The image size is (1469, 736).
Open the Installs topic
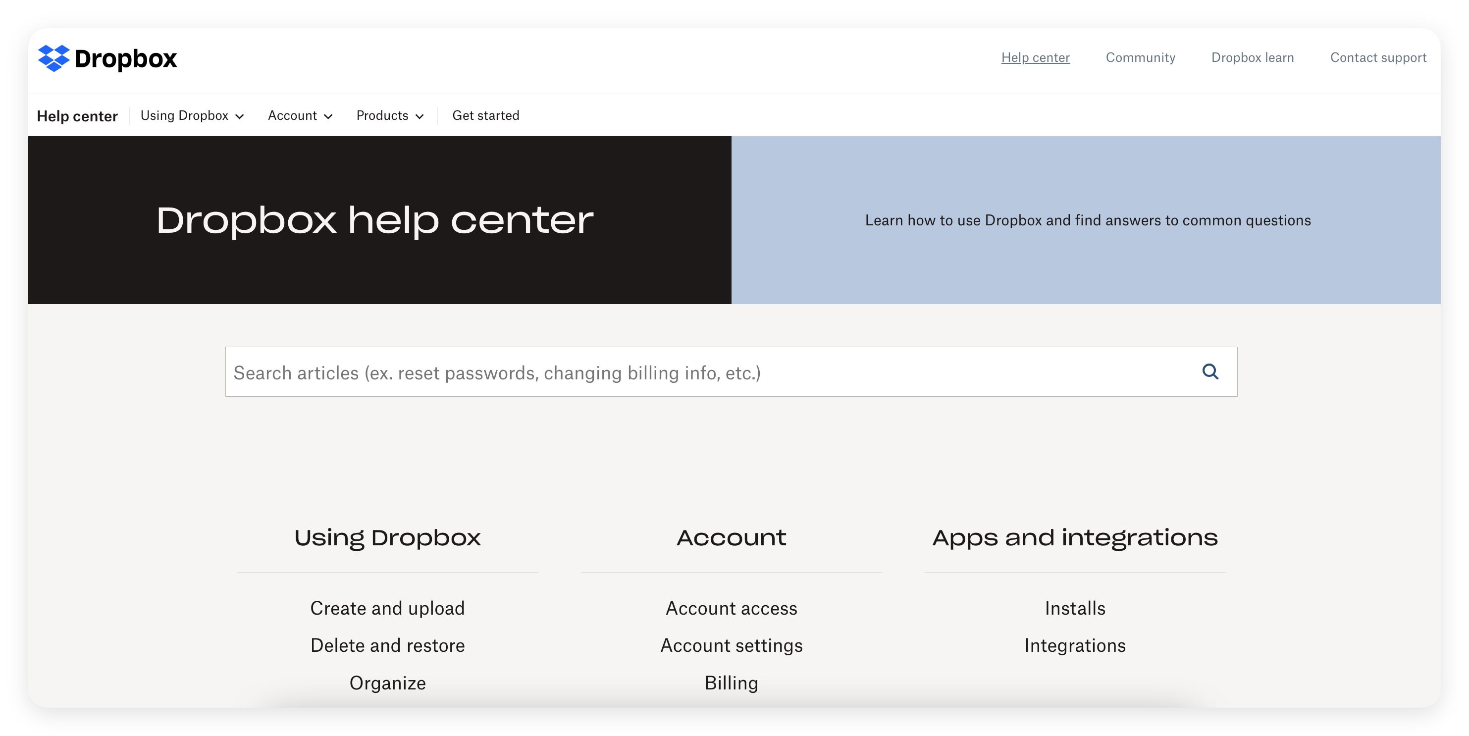[x=1075, y=608]
